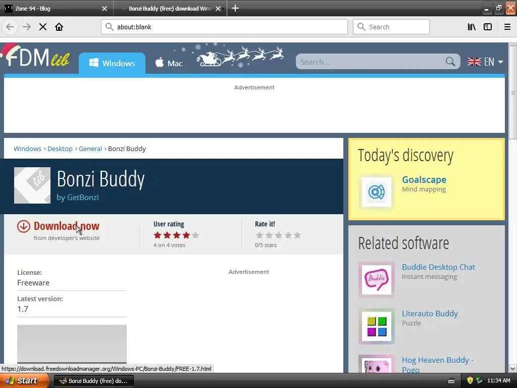Rate it four stars
Screen dimensions: 517x388
(x=288, y=235)
